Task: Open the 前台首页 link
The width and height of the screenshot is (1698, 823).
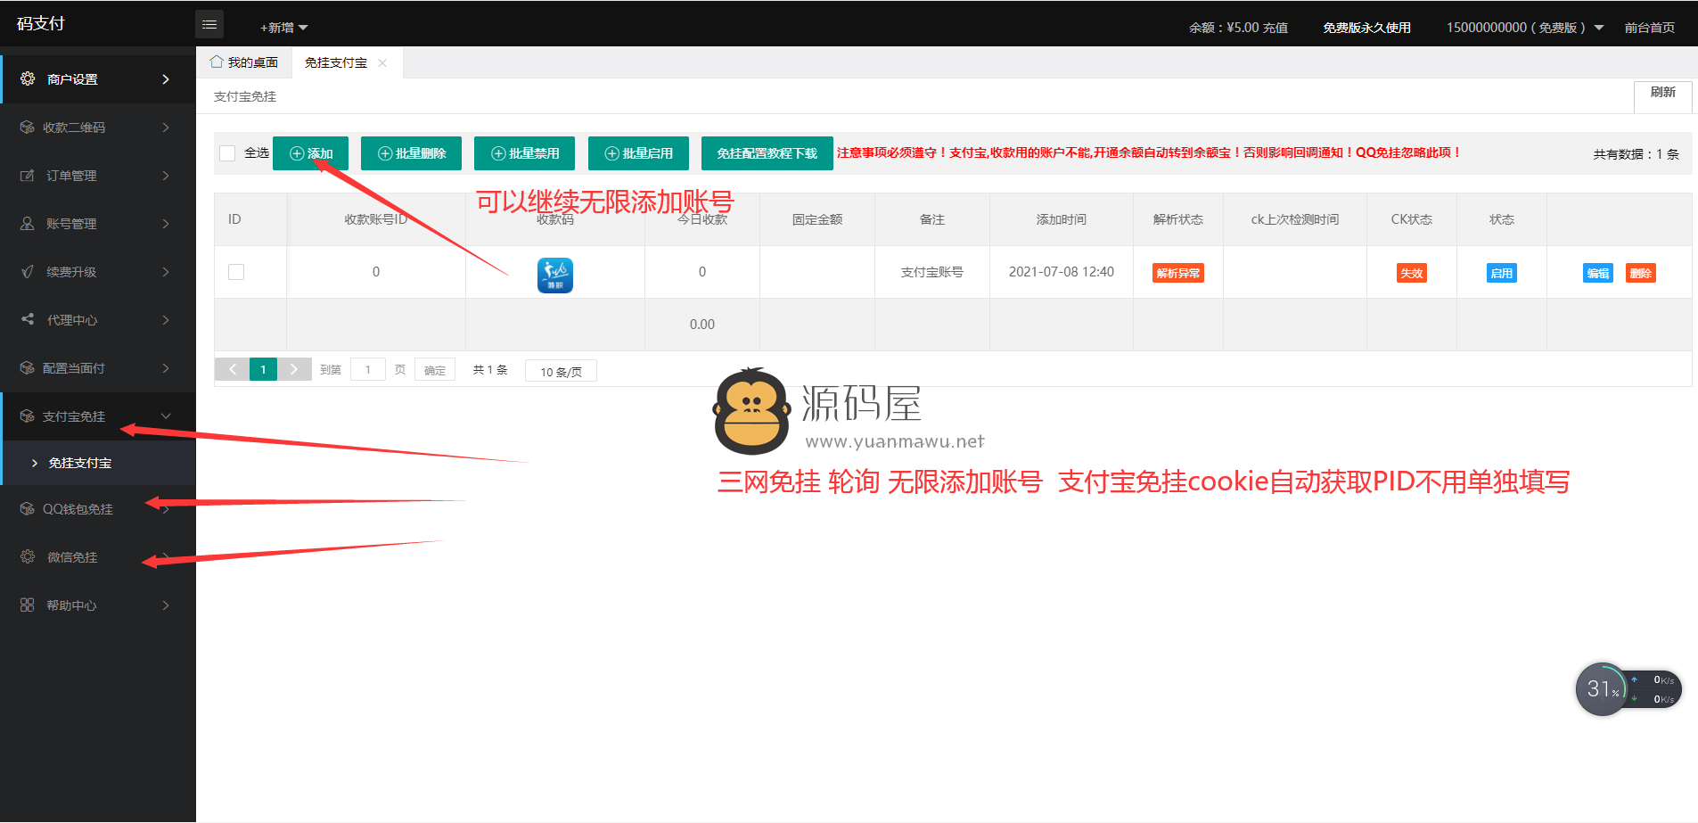Action: click(x=1649, y=28)
